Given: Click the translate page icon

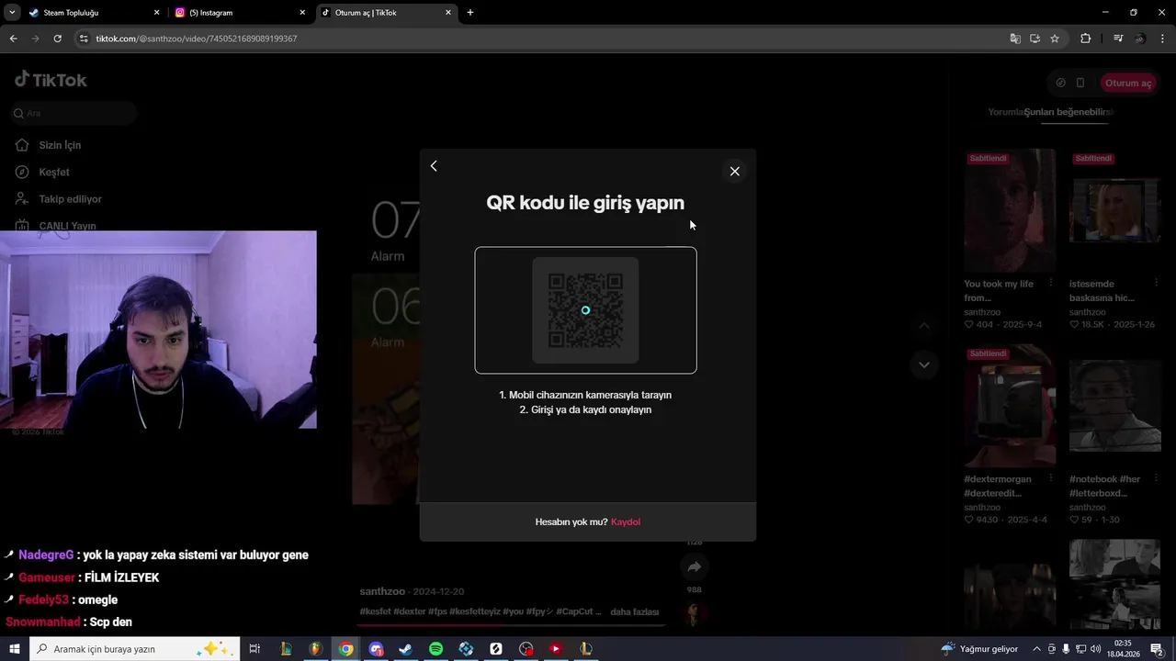Looking at the screenshot, I should [x=1015, y=39].
